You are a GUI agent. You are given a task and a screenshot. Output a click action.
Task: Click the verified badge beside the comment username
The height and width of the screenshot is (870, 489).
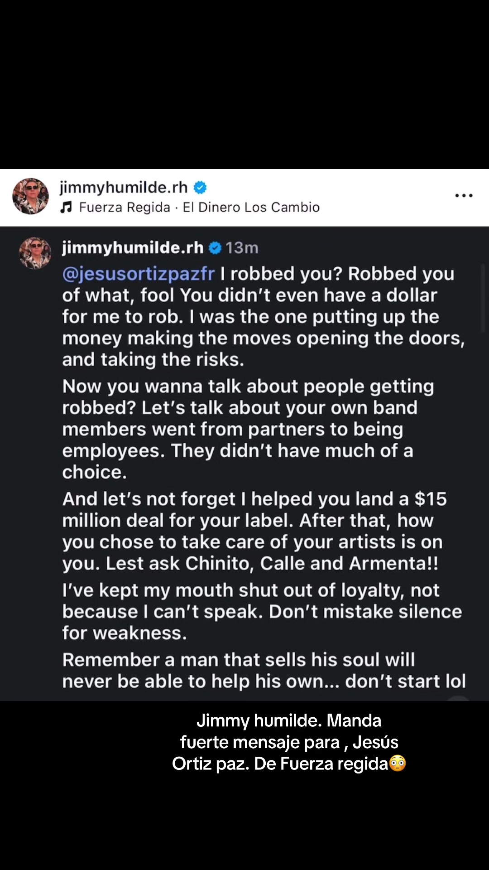(x=215, y=248)
